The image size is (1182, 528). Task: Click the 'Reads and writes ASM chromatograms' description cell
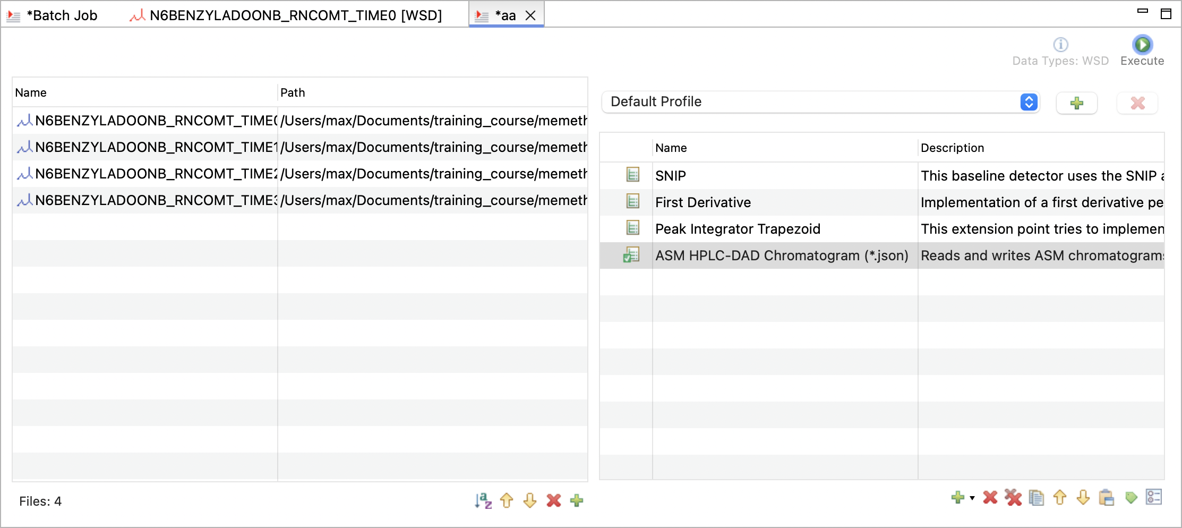pos(1041,256)
